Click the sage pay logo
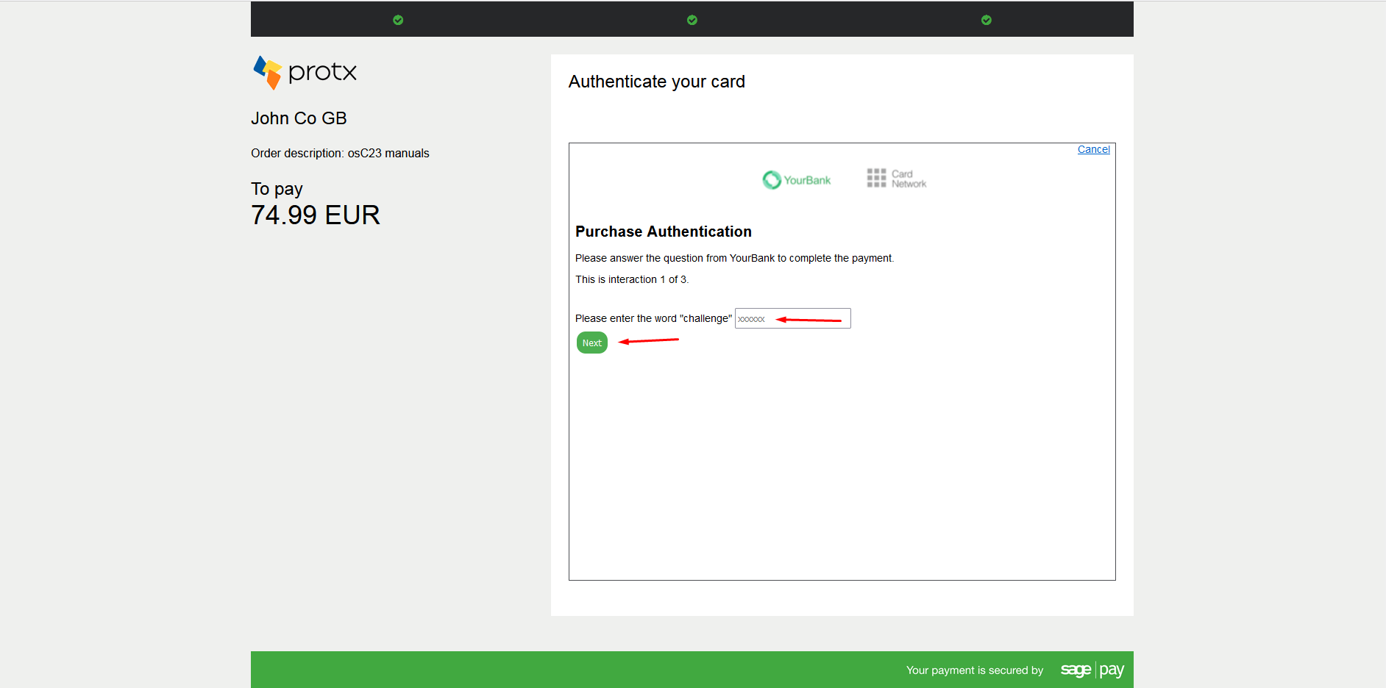Viewport: 1386px width, 688px height. (x=1092, y=670)
